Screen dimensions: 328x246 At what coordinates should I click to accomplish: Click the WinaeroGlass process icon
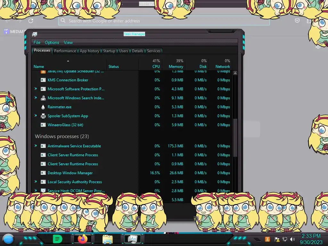click(x=43, y=125)
